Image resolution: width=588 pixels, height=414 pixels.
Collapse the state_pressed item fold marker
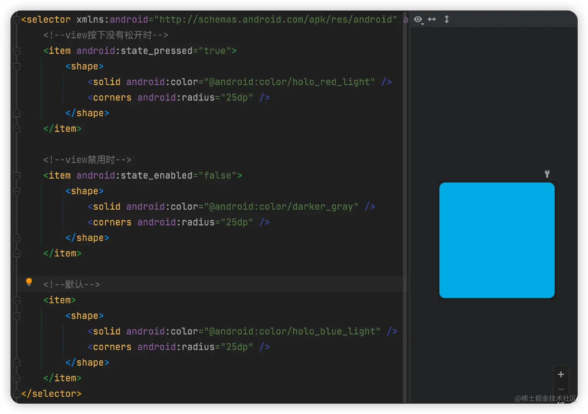(x=17, y=51)
